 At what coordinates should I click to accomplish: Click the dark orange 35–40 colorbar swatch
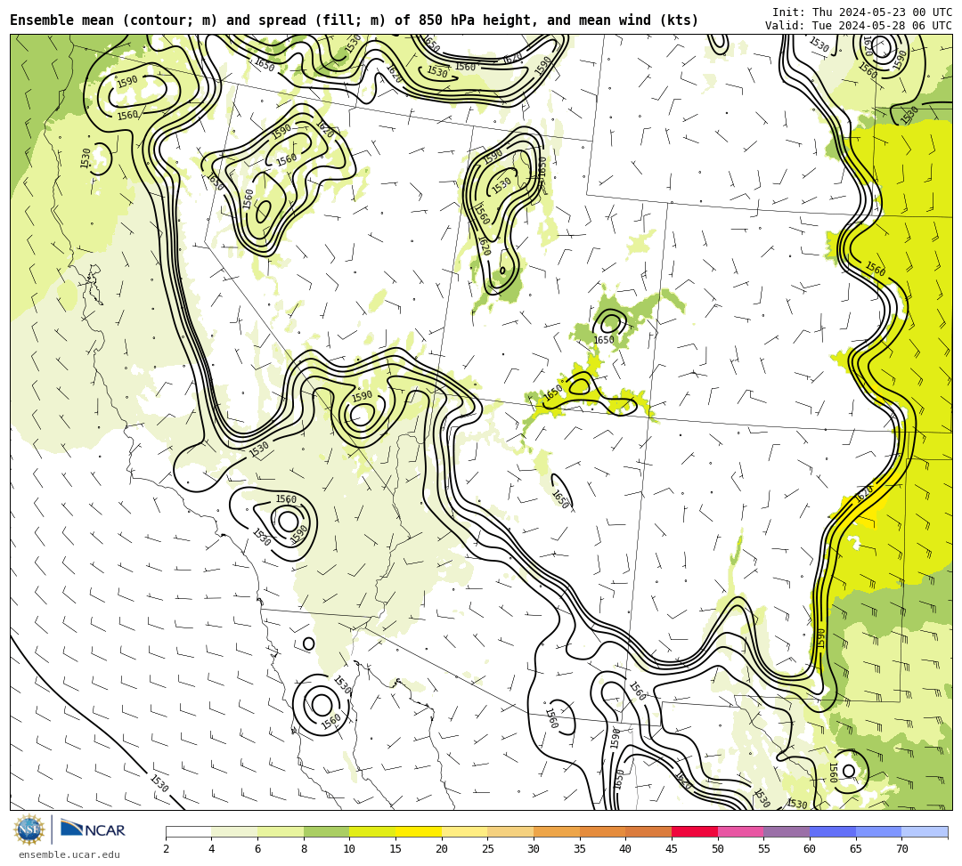click(x=602, y=831)
